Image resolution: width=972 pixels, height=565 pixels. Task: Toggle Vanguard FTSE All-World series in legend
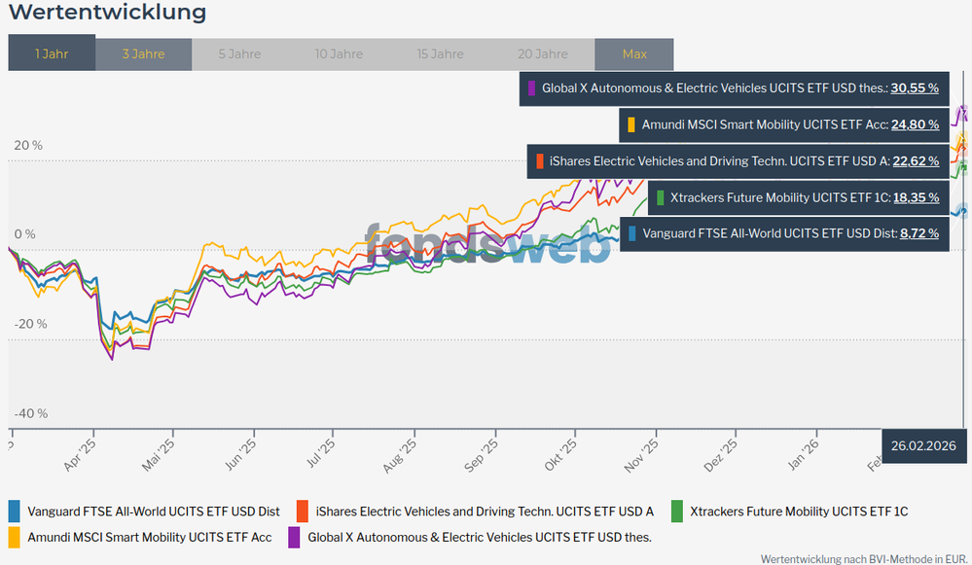pos(154,512)
